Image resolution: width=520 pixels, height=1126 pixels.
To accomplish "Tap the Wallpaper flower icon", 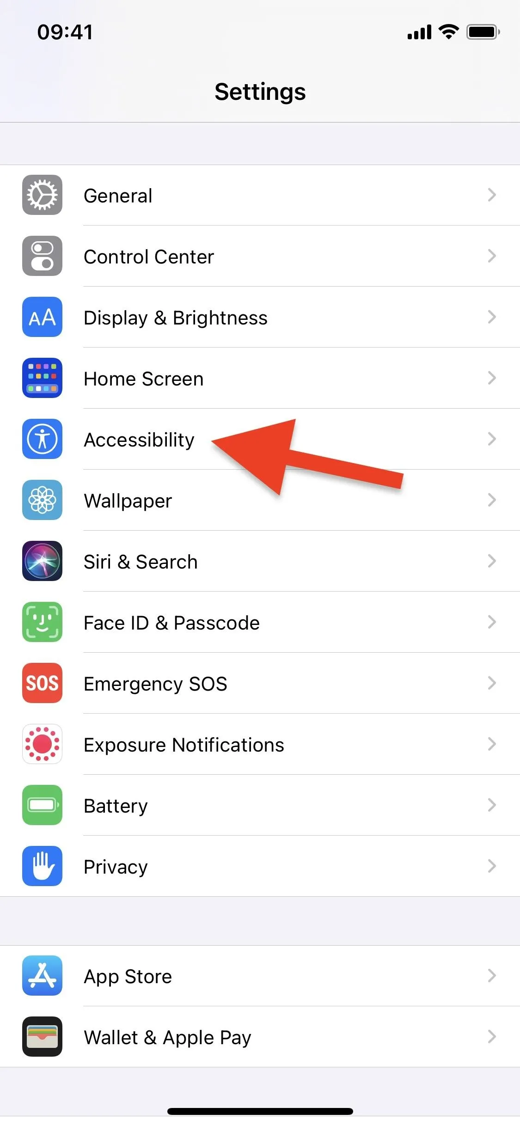I will [x=42, y=500].
